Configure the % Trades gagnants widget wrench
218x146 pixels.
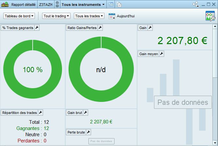pos(37,27)
